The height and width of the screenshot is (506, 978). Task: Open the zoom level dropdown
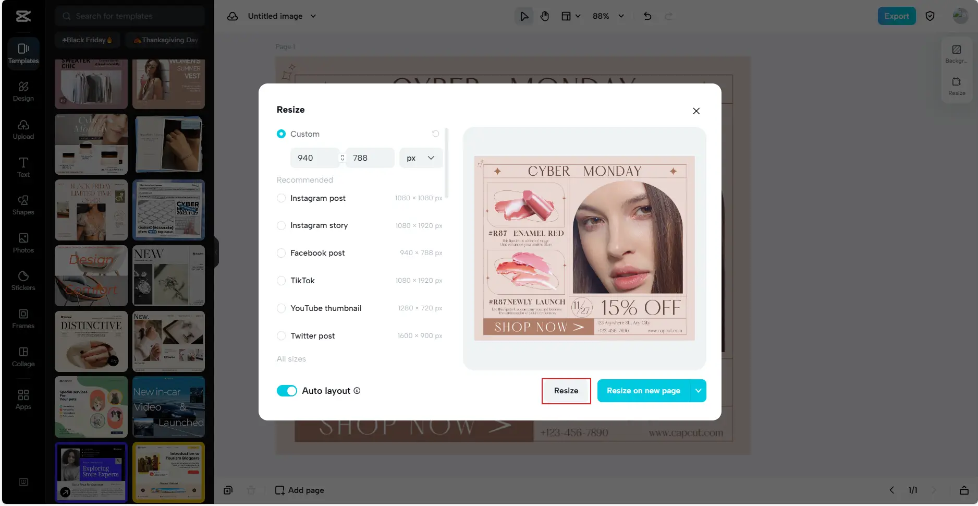coord(607,16)
